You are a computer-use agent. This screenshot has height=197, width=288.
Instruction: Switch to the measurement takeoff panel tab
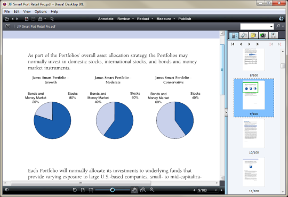273,35
